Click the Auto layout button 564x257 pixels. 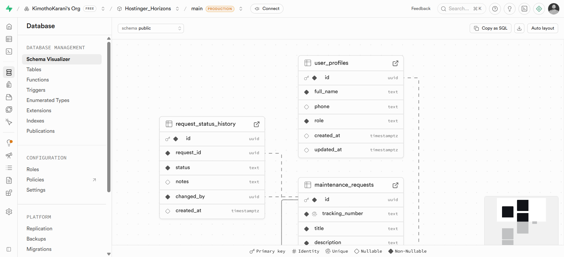coord(543,28)
